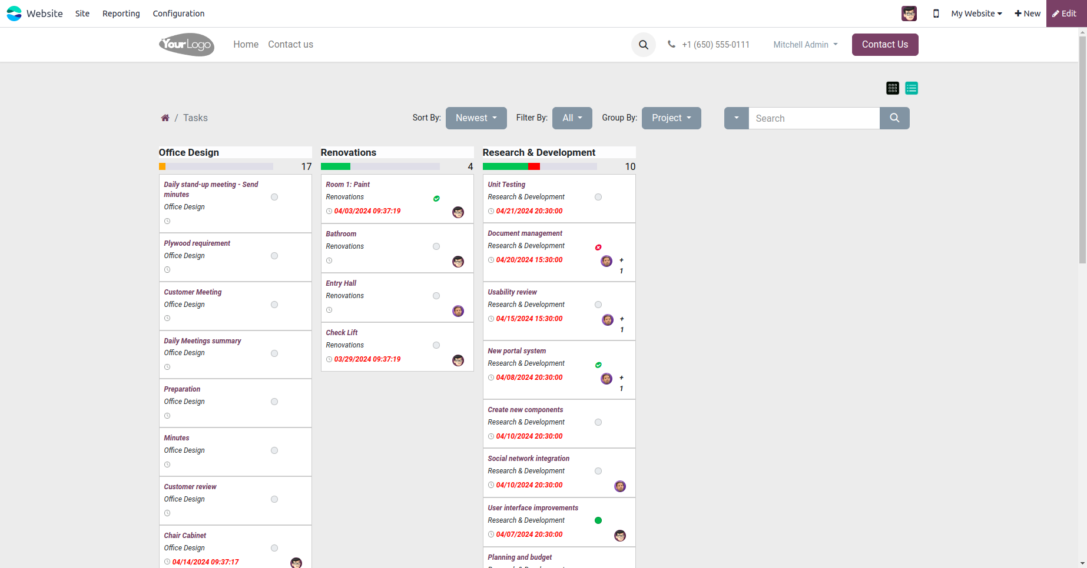Open the User interface improvements task
This screenshot has height=568, width=1087.
[x=533, y=508]
